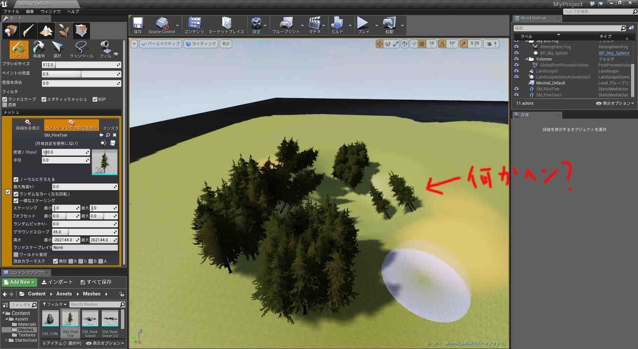Select the フィル paint bucket tool

tap(106, 49)
